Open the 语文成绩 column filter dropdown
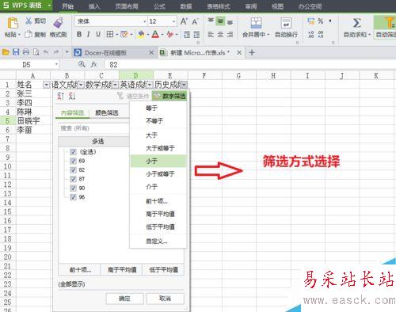 coord(81,85)
